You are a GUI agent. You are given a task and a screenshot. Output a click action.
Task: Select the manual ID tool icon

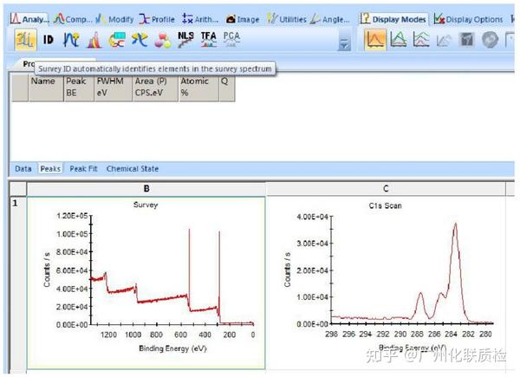coord(48,40)
